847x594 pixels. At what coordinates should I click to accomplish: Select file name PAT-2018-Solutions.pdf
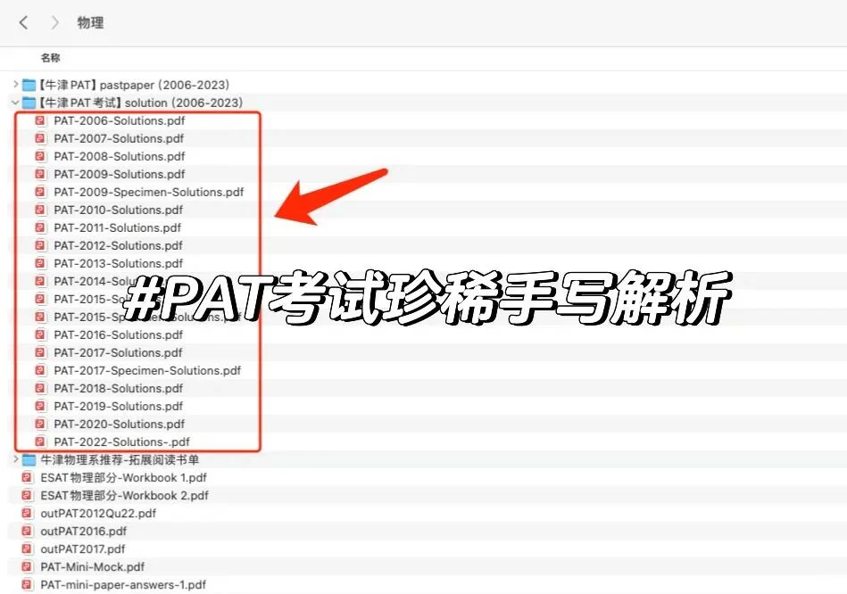(x=119, y=388)
